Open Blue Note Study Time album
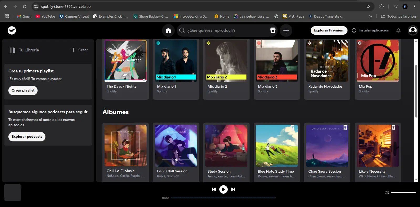This screenshot has height=207, width=420. point(277,152)
